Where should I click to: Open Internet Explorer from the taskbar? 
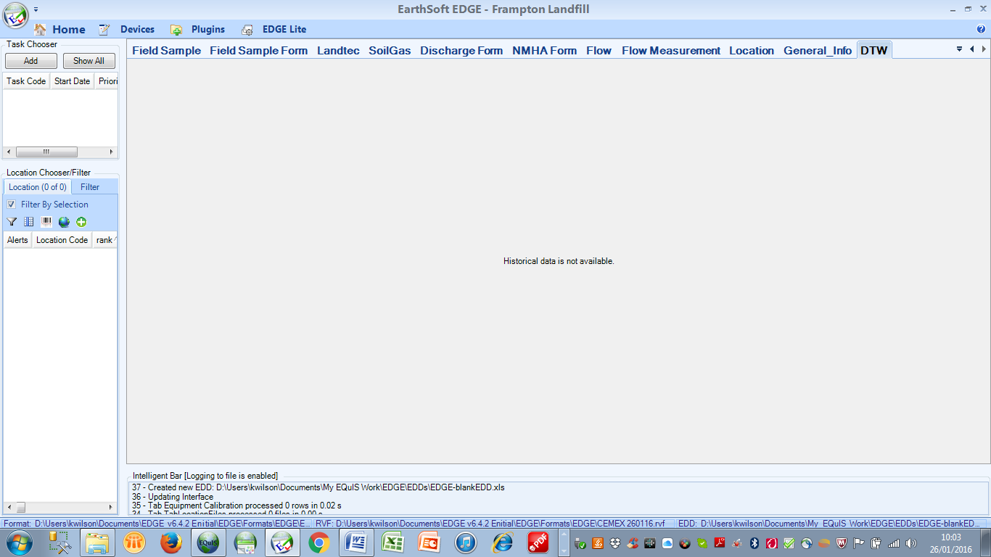[503, 542]
